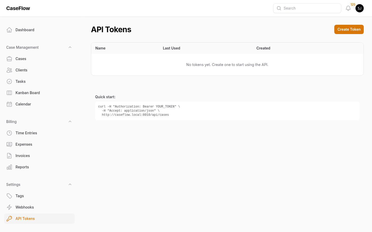Screen dimensions: 372x232
Task: Open the Clients section via its people icon
Action: [x=9, y=70]
